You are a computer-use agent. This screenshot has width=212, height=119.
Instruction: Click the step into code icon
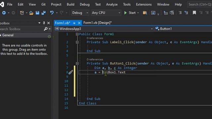click(x=166, y=13)
